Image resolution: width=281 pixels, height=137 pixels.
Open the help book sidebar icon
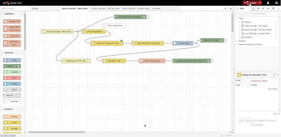[x=258, y=8]
